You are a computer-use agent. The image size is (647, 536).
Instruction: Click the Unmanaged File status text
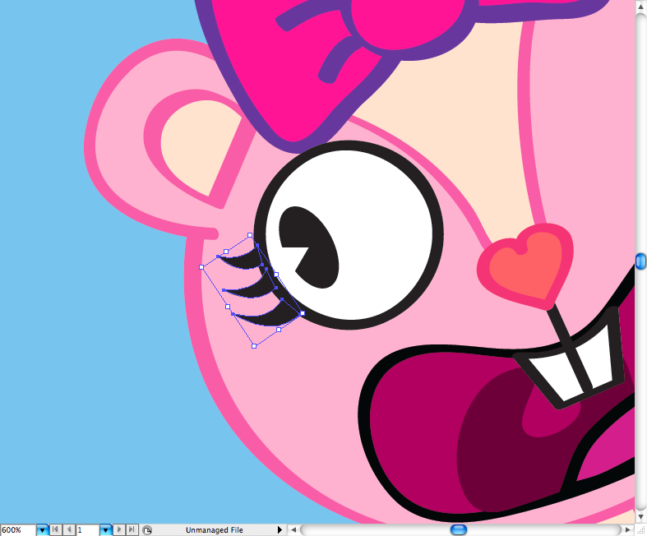coord(214,530)
